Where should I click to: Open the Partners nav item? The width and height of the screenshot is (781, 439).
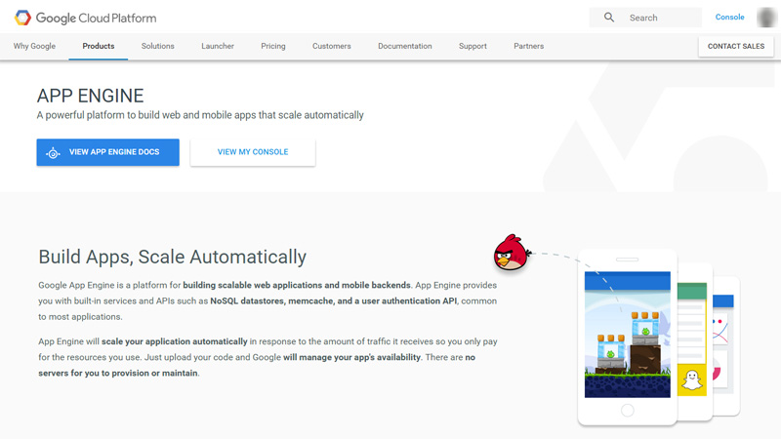[x=528, y=46]
